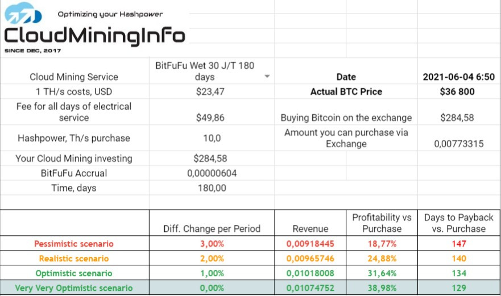Click the '0,00918445' revenue cell
This screenshot has width=501, height=296.
[310, 244]
